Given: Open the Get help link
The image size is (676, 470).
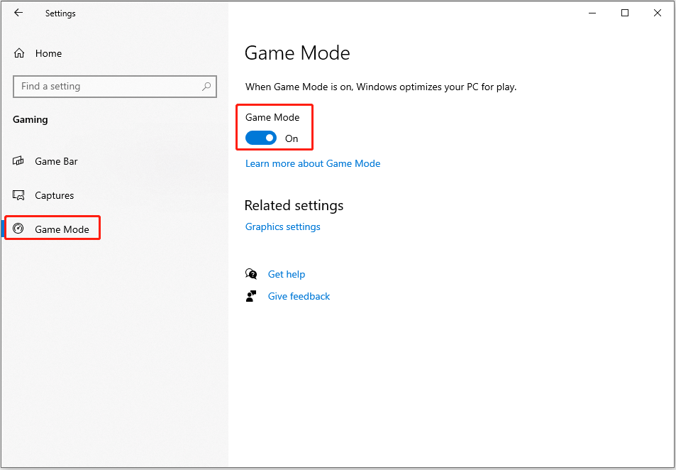Looking at the screenshot, I should click(x=287, y=274).
